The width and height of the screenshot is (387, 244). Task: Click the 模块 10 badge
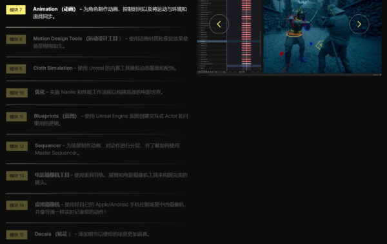(17, 92)
